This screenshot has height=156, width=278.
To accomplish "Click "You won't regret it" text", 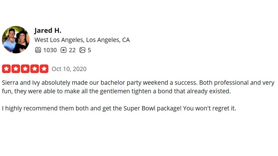I will point(210,108).
